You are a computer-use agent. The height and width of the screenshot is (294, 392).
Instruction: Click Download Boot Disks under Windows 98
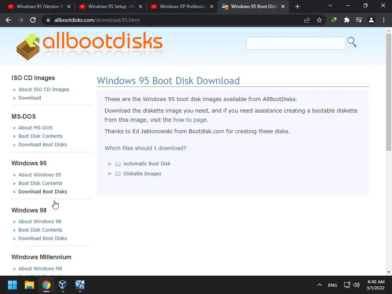[x=42, y=238]
